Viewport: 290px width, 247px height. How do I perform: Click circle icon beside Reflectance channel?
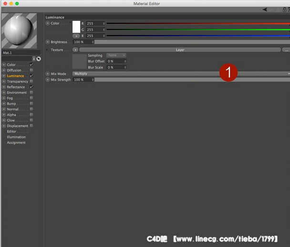[x=4, y=87]
